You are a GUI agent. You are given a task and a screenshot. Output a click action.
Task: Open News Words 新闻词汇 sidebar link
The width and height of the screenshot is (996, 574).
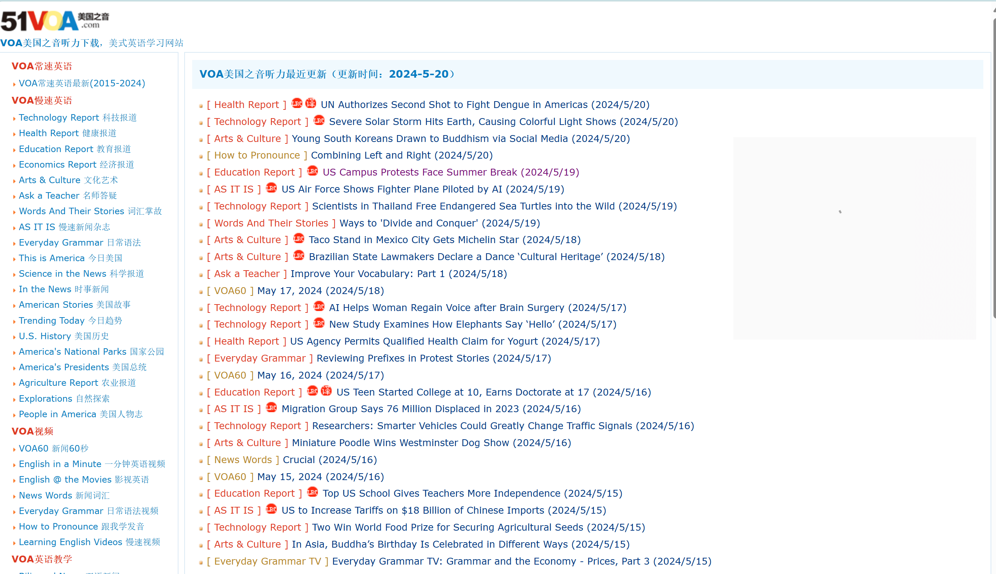tap(64, 496)
